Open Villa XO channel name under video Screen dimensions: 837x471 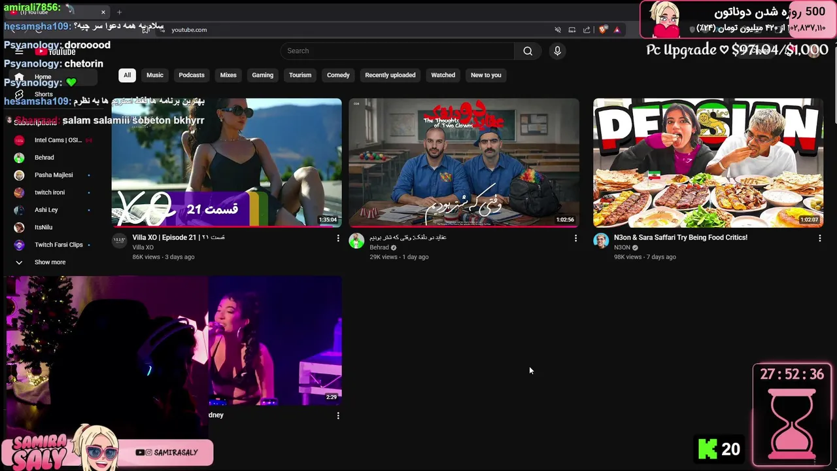tap(143, 247)
